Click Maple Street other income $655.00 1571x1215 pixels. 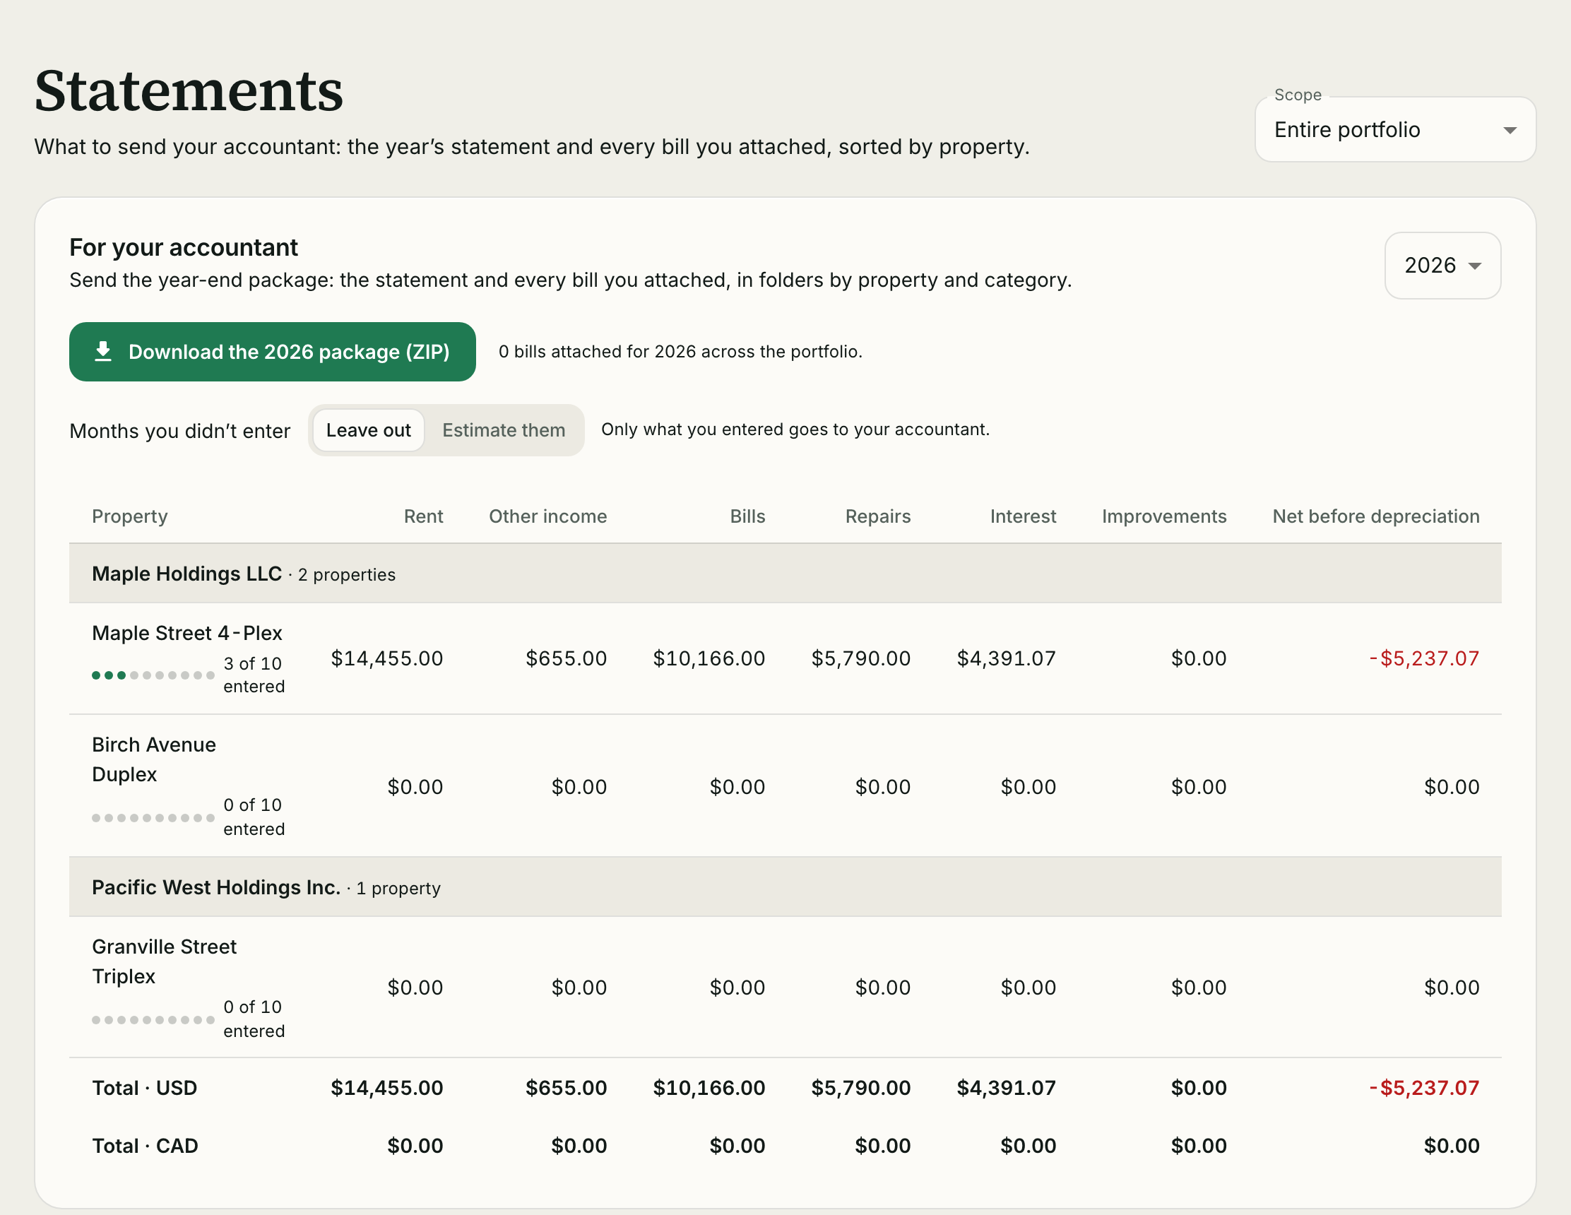click(x=566, y=658)
